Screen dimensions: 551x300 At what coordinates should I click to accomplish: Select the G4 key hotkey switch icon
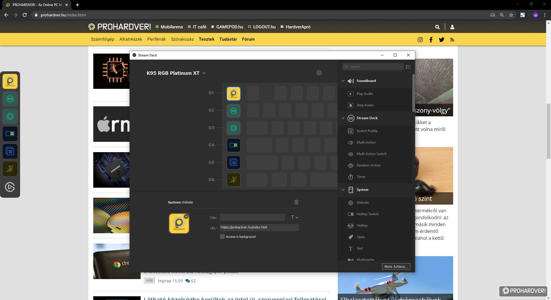[233, 145]
